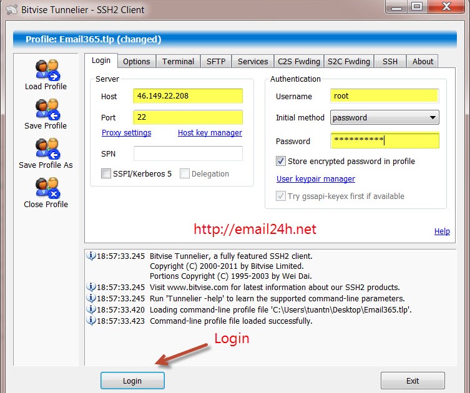The image size is (470, 393).
Task: Click info icon beside 'profile file loaded successfully' entry
Action: point(91,321)
